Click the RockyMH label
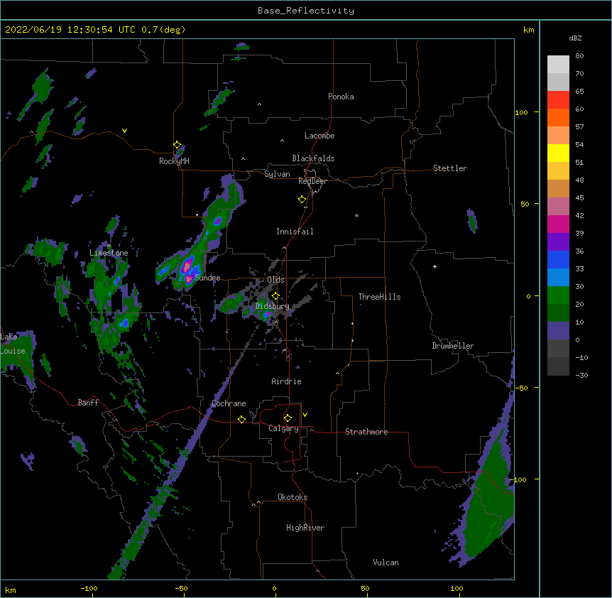 pos(174,161)
